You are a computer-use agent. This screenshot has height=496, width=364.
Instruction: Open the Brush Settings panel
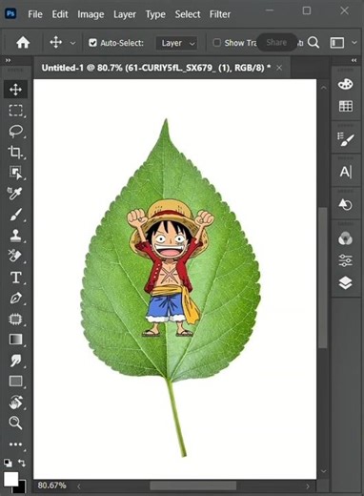[346, 139]
